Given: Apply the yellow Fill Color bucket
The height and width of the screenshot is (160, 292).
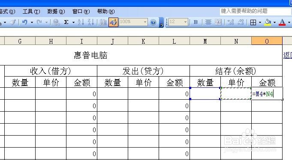Looking at the screenshot, I should 268,22.
